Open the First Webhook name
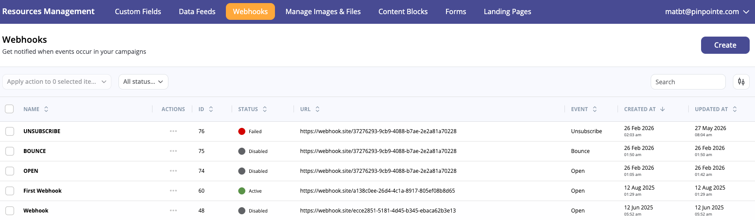Screen dimensions: 755x220 pos(42,191)
